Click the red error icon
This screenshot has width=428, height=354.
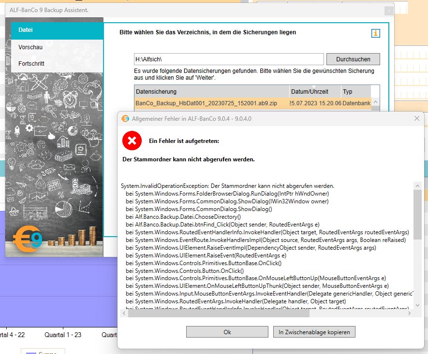pos(132,141)
